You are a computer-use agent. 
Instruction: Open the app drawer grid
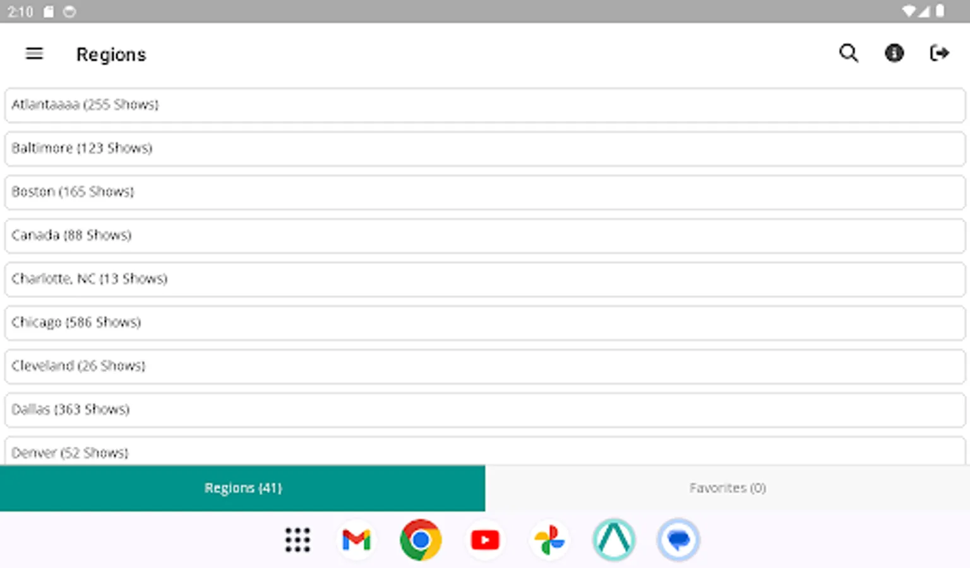[x=297, y=540]
